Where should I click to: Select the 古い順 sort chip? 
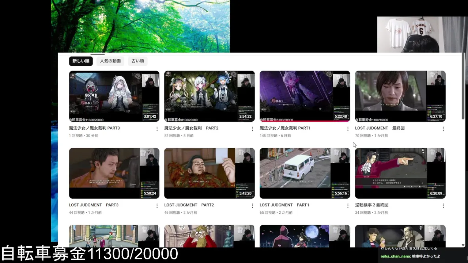tap(138, 61)
